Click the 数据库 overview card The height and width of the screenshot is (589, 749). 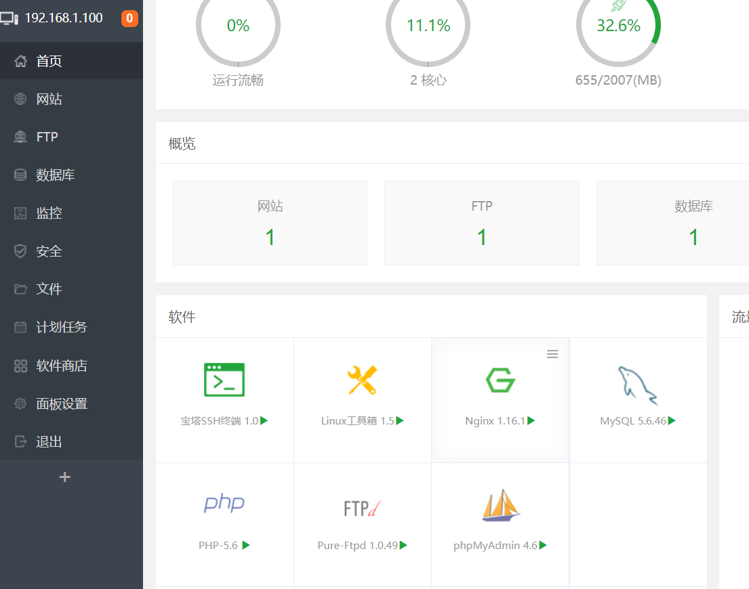(673, 223)
